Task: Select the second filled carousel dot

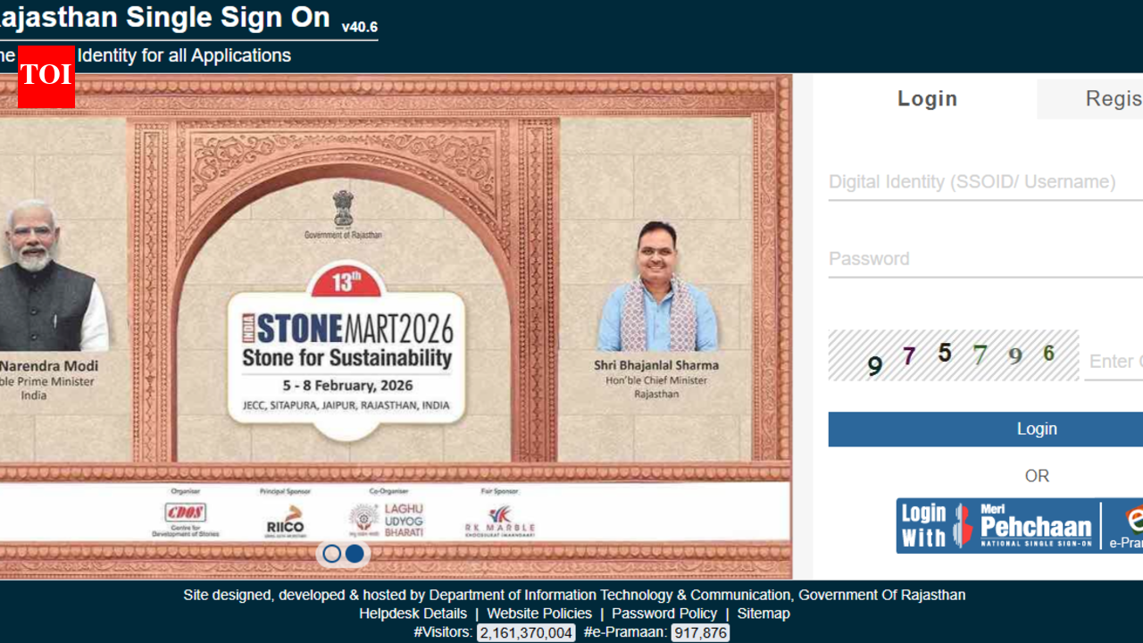Action: [355, 554]
